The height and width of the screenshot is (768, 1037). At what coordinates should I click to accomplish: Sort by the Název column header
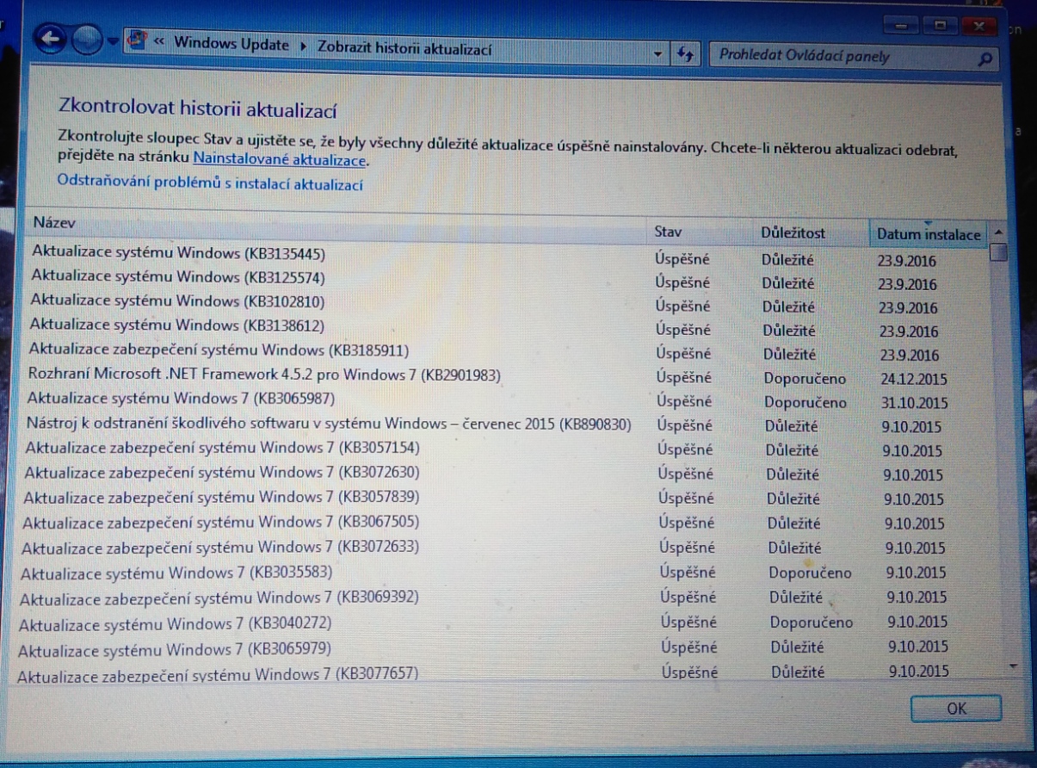pyautogui.click(x=336, y=224)
